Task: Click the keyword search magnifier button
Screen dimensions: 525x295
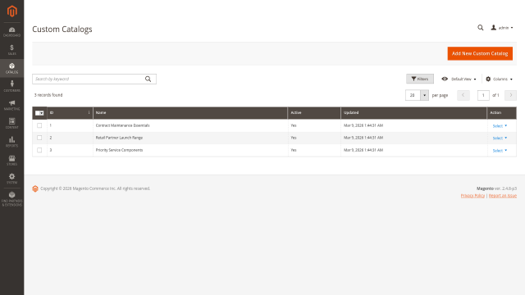Action: coord(148,79)
